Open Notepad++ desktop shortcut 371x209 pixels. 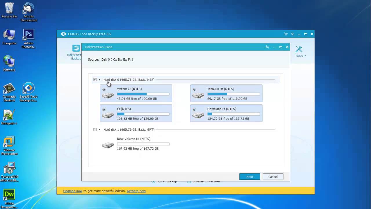coord(9,117)
